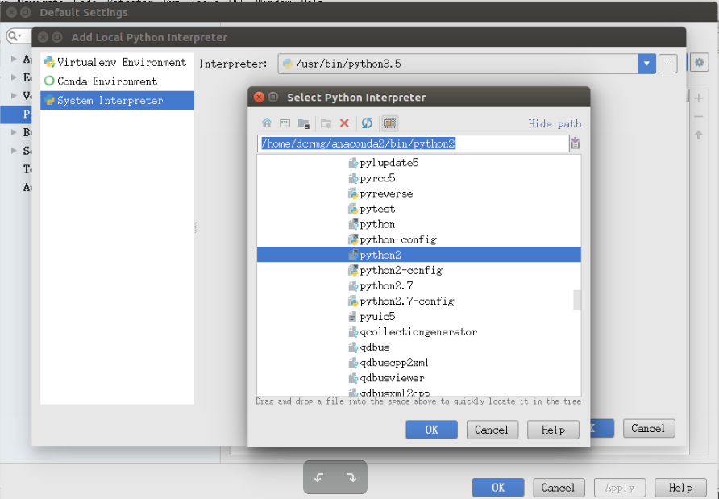719x499 pixels.
Task: Select Virtualenv Environment in Add Interpreter dialog
Action: pos(117,62)
